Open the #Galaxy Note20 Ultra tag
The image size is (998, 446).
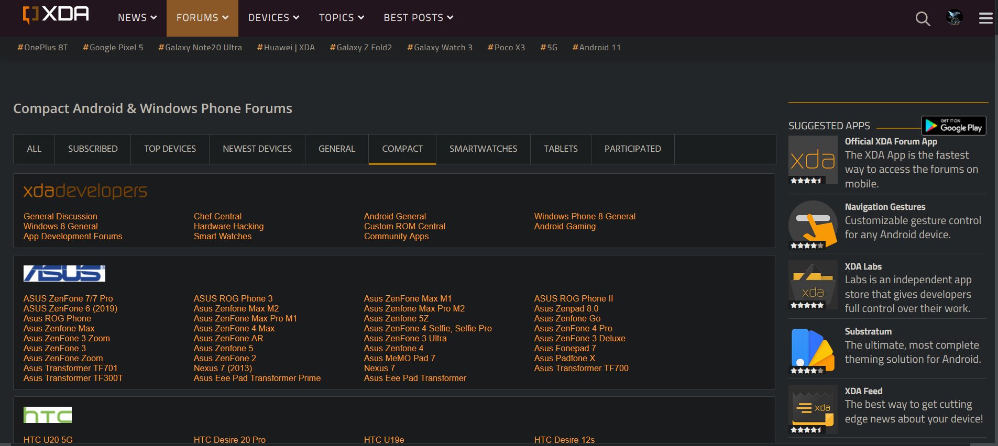click(200, 48)
